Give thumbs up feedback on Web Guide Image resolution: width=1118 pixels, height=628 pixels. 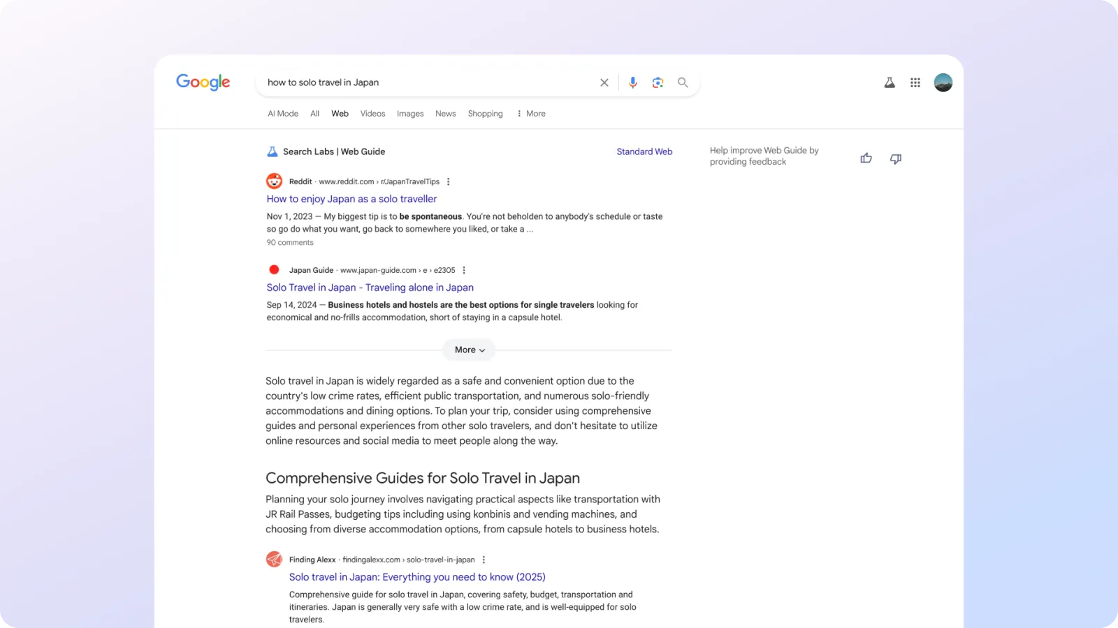866,158
